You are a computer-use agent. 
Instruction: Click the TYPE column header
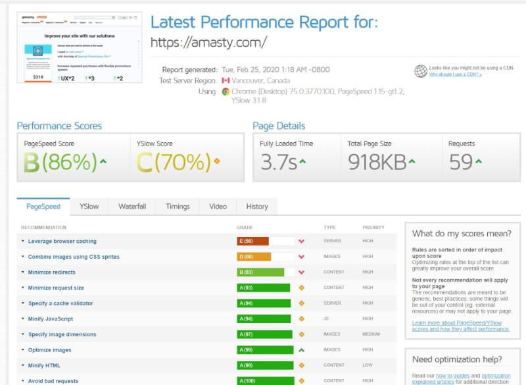tap(329, 227)
